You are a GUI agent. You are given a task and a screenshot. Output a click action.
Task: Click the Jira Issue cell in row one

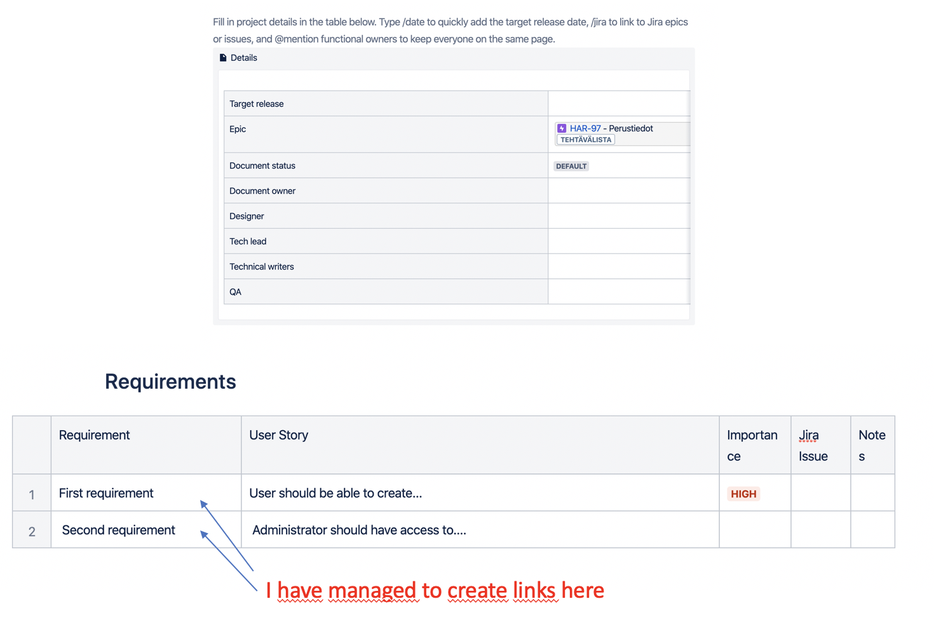point(821,493)
